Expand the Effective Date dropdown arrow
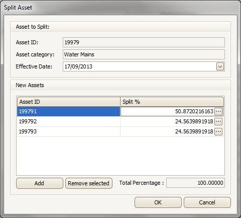The height and width of the screenshot is (218, 241). coord(220,66)
